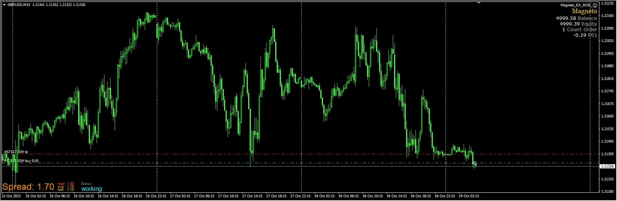Screen dimensions: 617x201
Task: Click the 'Magneto_EA_ROE' expert name label
Action: [x=576, y=5]
